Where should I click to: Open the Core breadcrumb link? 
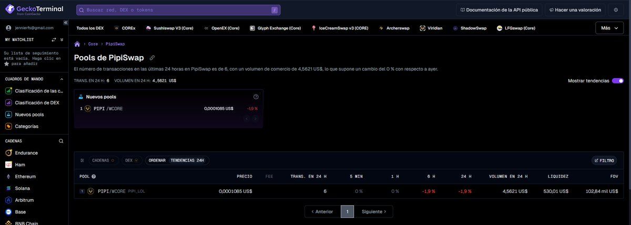click(93, 44)
